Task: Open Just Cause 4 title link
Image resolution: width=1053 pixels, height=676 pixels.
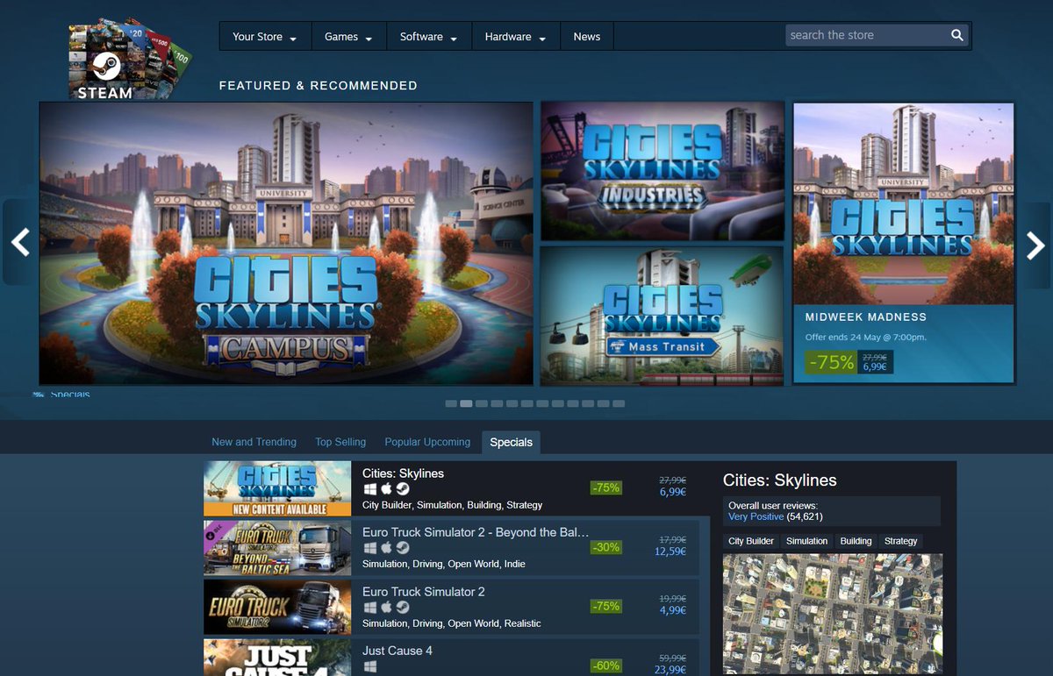Action: click(398, 651)
